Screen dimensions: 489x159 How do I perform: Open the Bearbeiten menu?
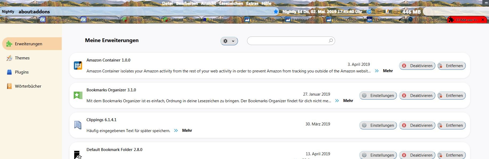tap(187, 3)
